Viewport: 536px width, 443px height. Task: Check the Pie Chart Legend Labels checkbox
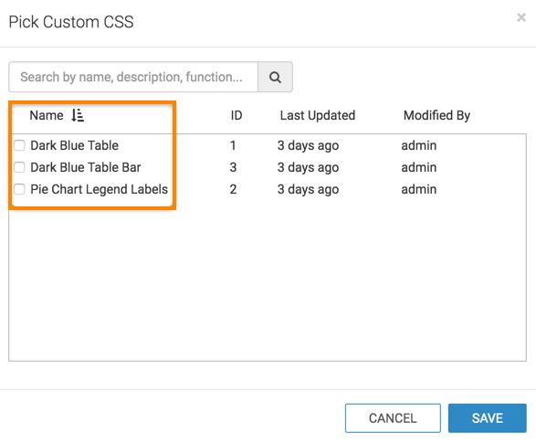point(19,189)
